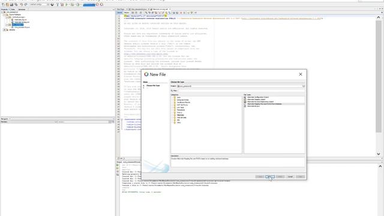Click the Filter field in New File dialog
Image resolution: width=384 pixels, height=216 pixels.
point(241,91)
